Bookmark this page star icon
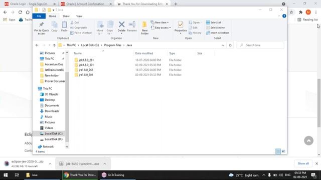The width and height of the screenshot is (321, 180). click(291, 12)
